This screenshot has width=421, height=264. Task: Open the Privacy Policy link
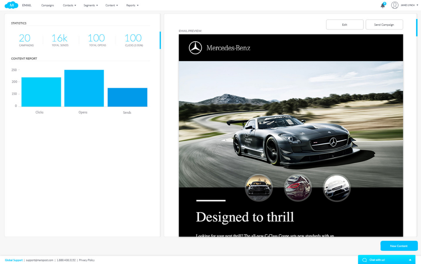[87, 260]
